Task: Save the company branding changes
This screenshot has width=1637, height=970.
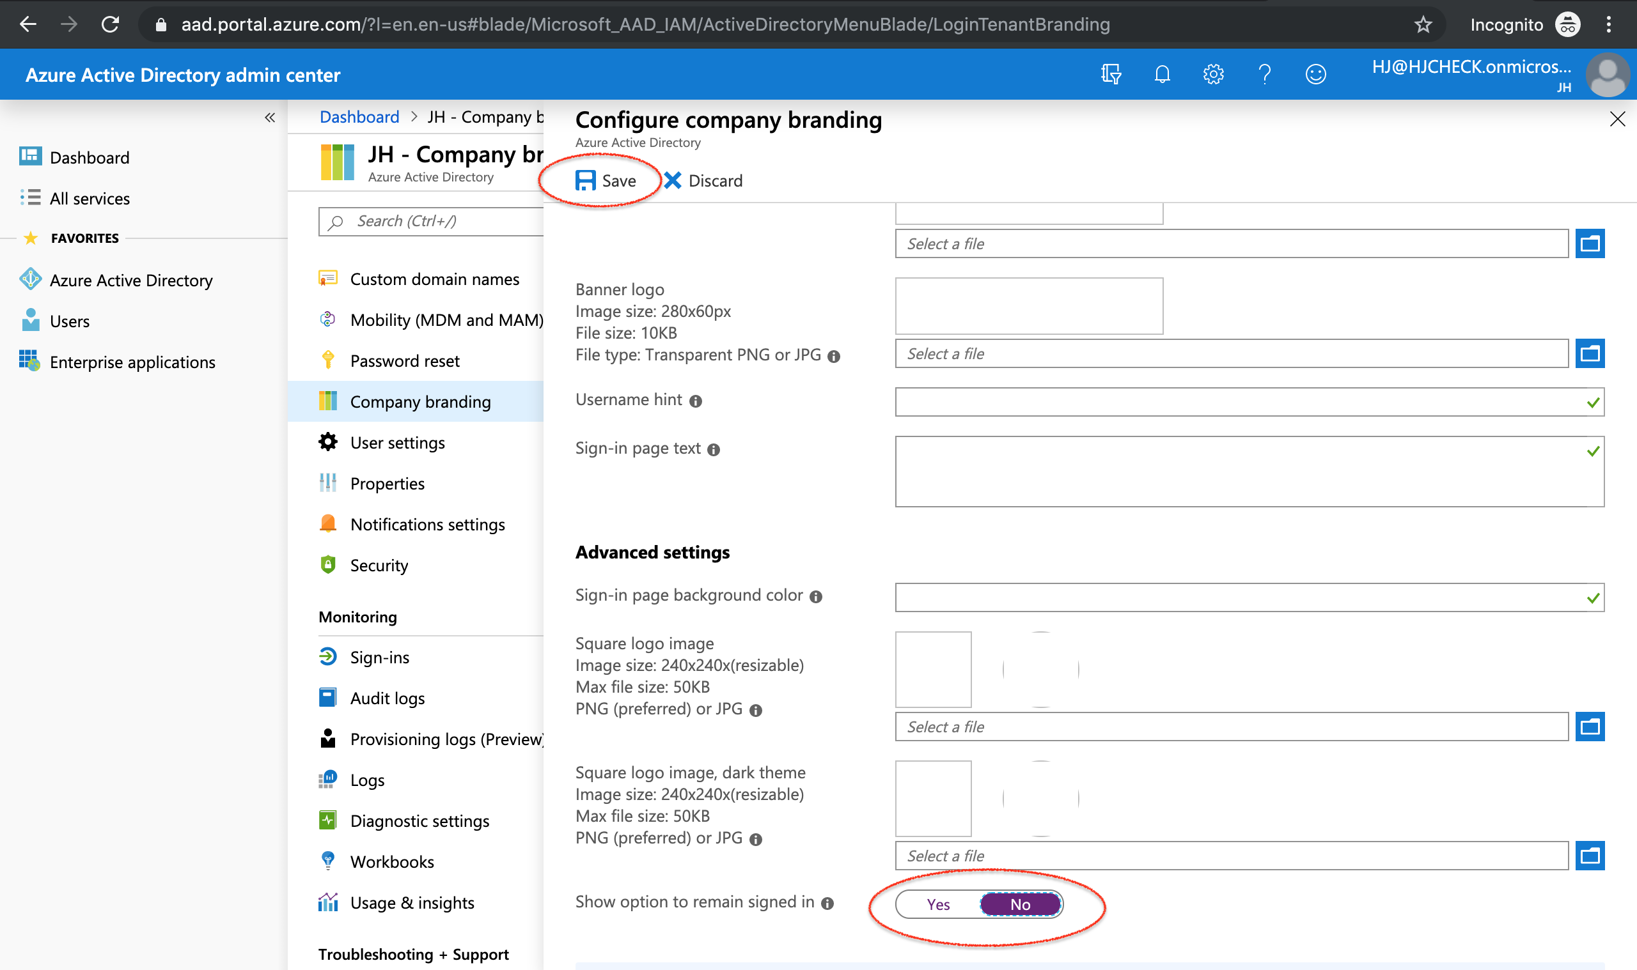Action: pos(607,180)
